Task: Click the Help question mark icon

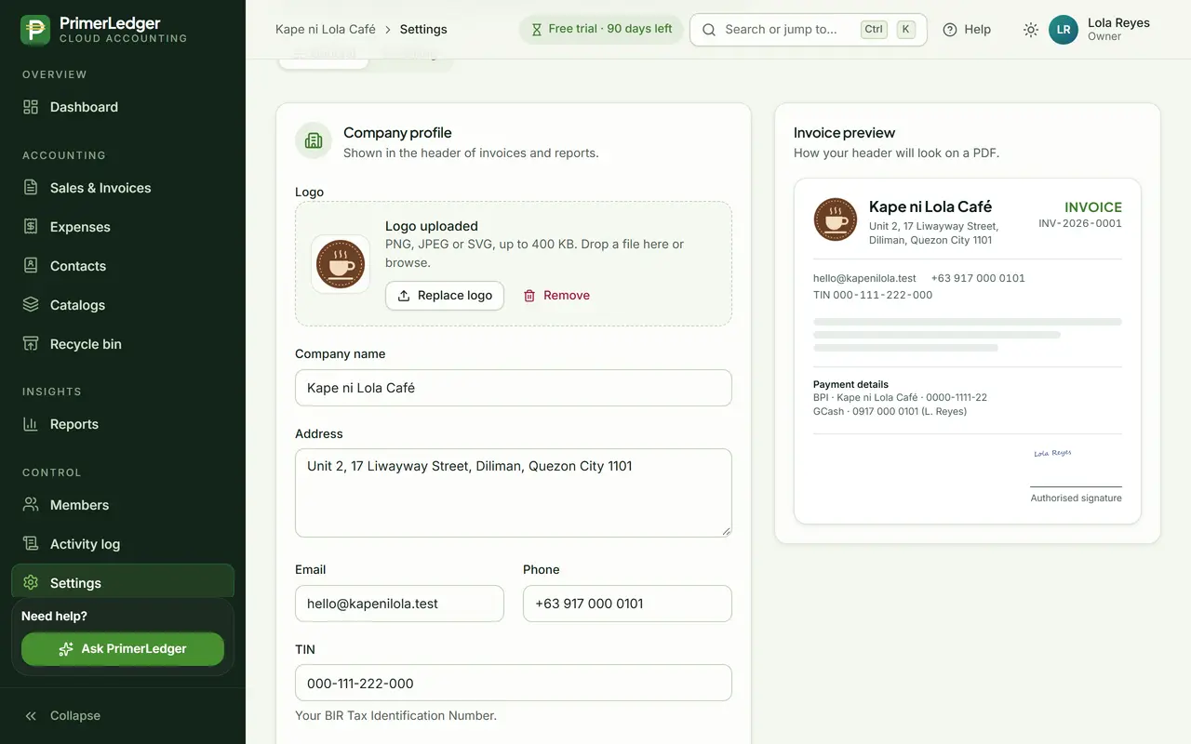Action: 950,30
